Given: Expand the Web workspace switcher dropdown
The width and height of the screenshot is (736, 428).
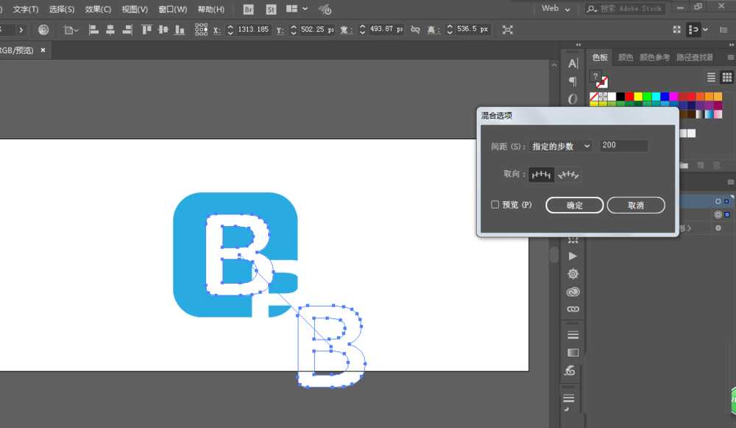Looking at the screenshot, I should 556,9.
